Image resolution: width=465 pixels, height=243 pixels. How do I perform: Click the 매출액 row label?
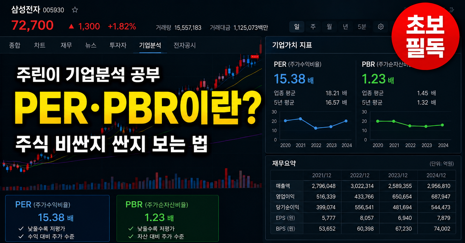pos(283,186)
